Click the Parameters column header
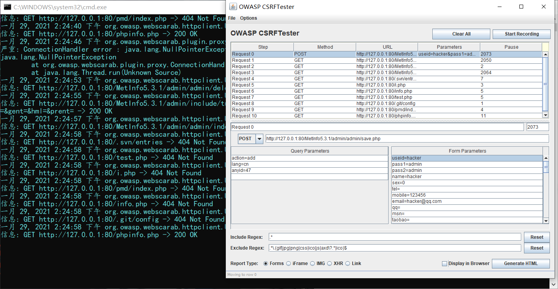 (449, 47)
